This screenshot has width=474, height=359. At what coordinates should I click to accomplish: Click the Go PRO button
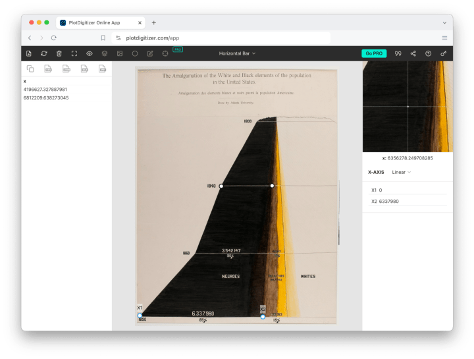click(374, 53)
